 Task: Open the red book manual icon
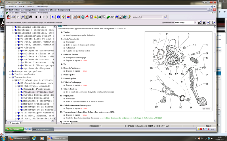(87, 17)
